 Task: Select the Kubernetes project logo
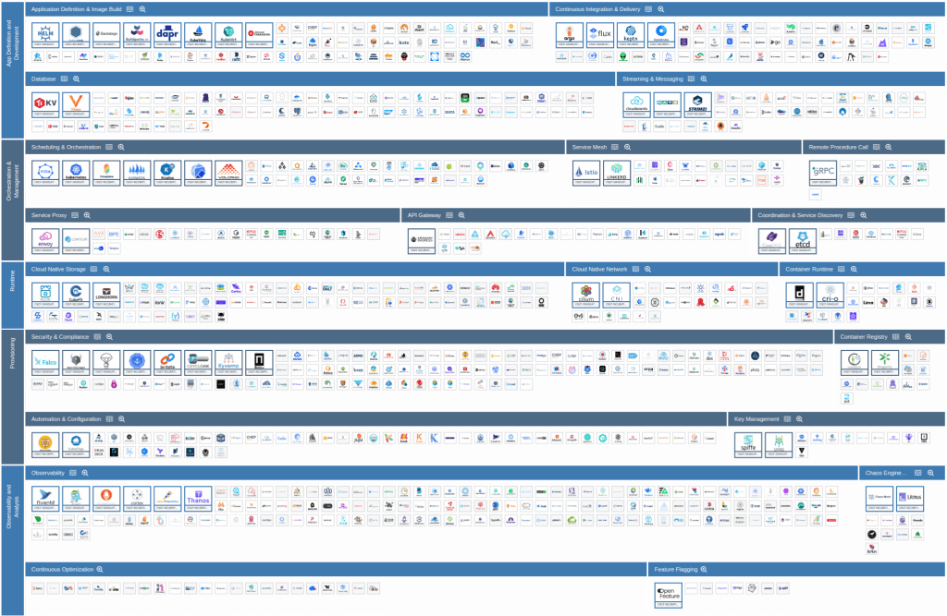click(x=76, y=172)
